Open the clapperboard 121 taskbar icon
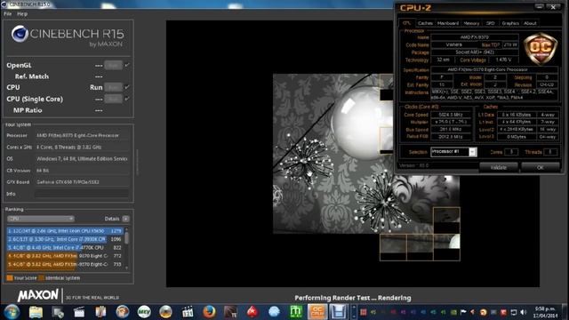Screen dimensions: 569x320 coord(188,312)
